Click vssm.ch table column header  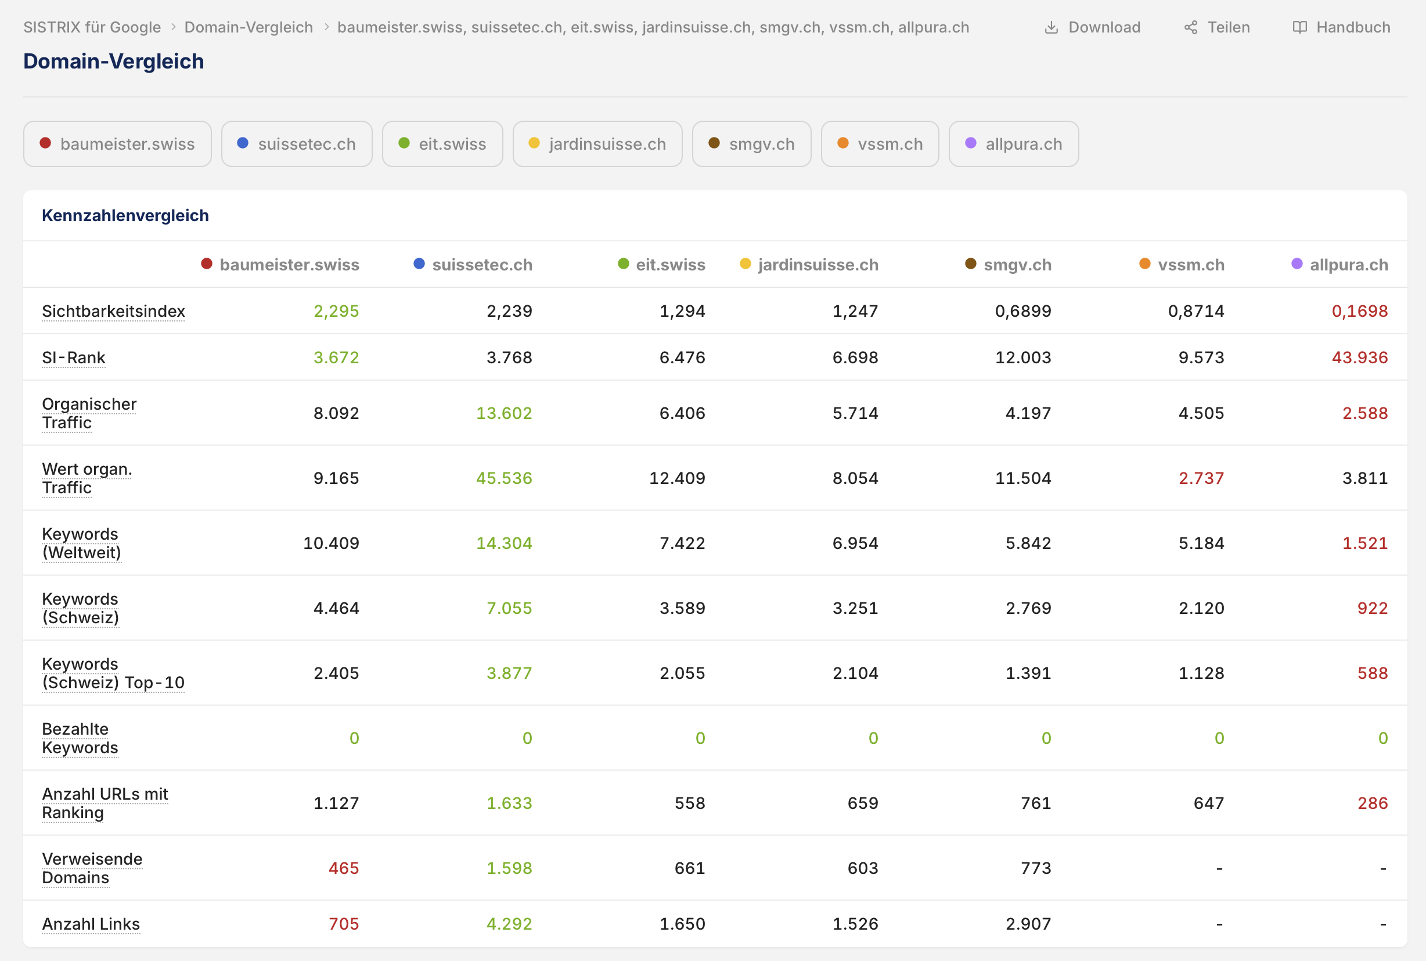tap(1182, 265)
